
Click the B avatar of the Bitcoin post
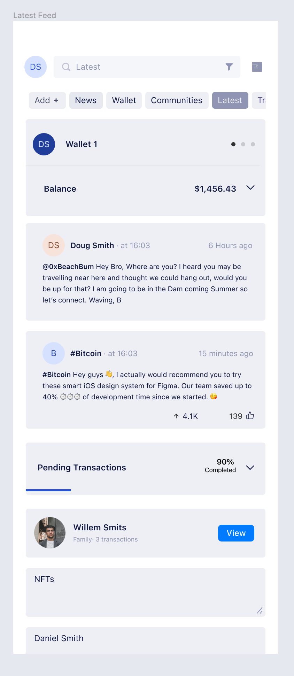tap(54, 353)
